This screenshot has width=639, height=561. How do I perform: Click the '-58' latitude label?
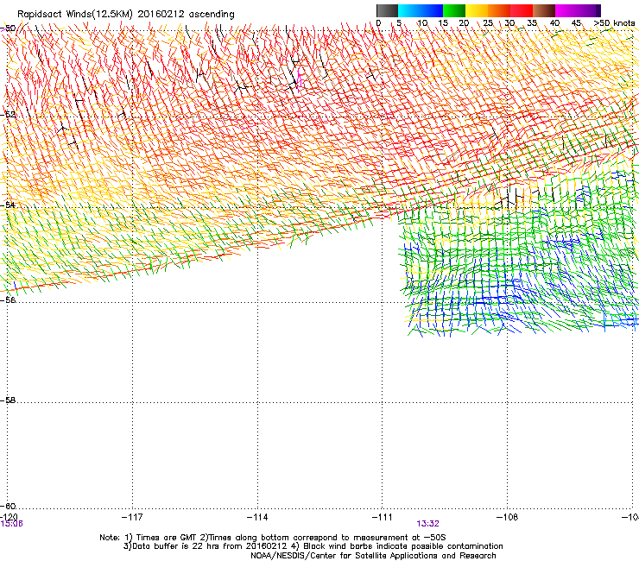tap(8, 400)
